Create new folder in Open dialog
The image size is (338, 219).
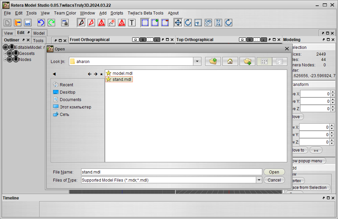(x=247, y=61)
